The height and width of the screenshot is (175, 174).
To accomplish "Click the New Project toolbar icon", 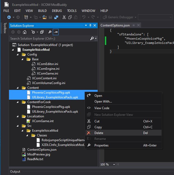I will pyautogui.click(x=26, y=17).
